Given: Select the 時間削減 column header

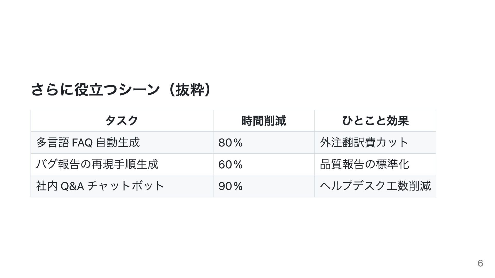Looking at the screenshot, I should pos(264,121).
